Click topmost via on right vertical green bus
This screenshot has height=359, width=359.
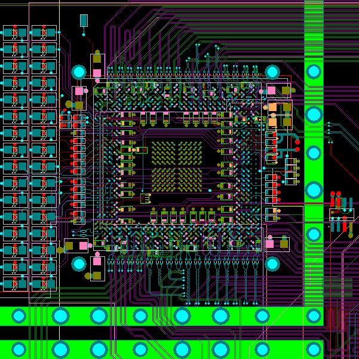(314, 72)
